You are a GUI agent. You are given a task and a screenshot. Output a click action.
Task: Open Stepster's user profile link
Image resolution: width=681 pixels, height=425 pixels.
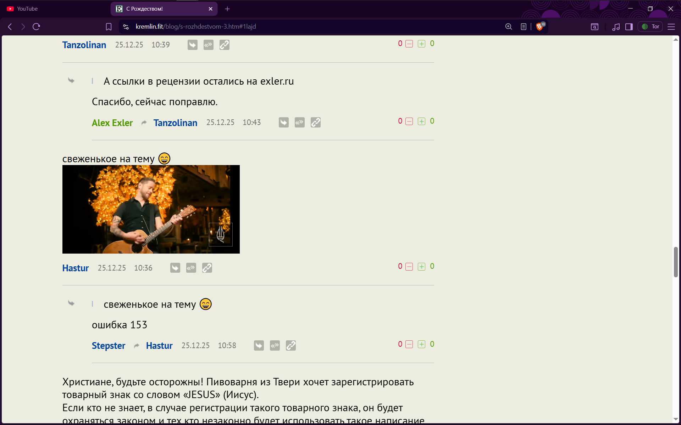[x=109, y=346]
